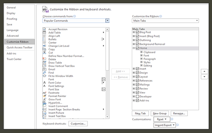This screenshot has height=133, width=212.
Task: Switch to the Proofing options page
Action: click(12, 19)
